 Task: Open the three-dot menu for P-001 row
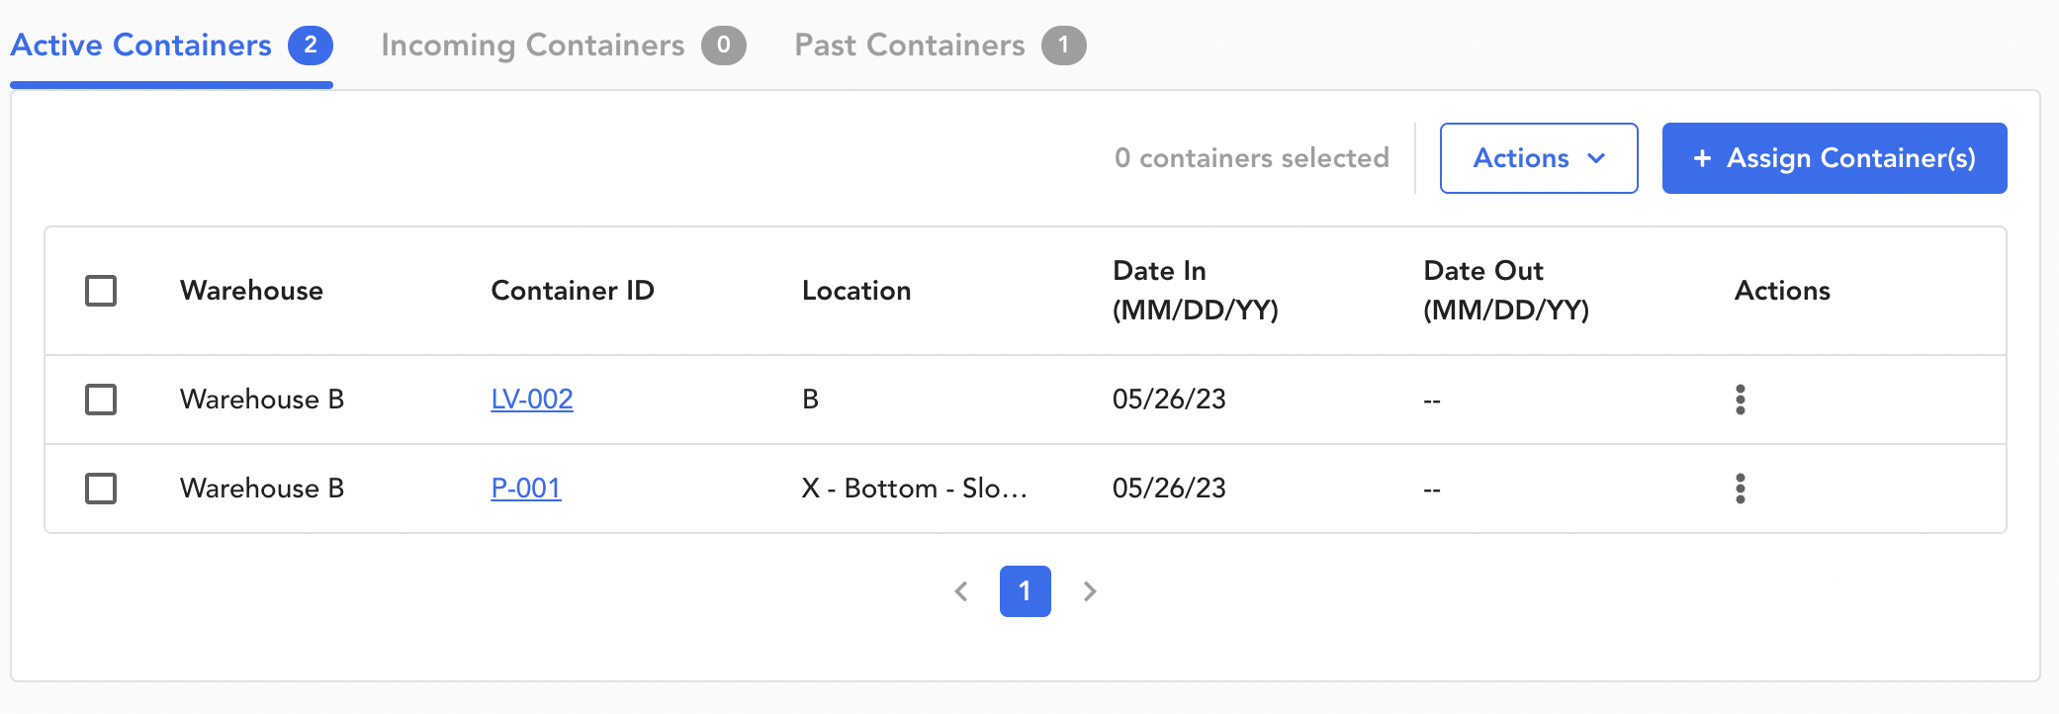(1740, 489)
